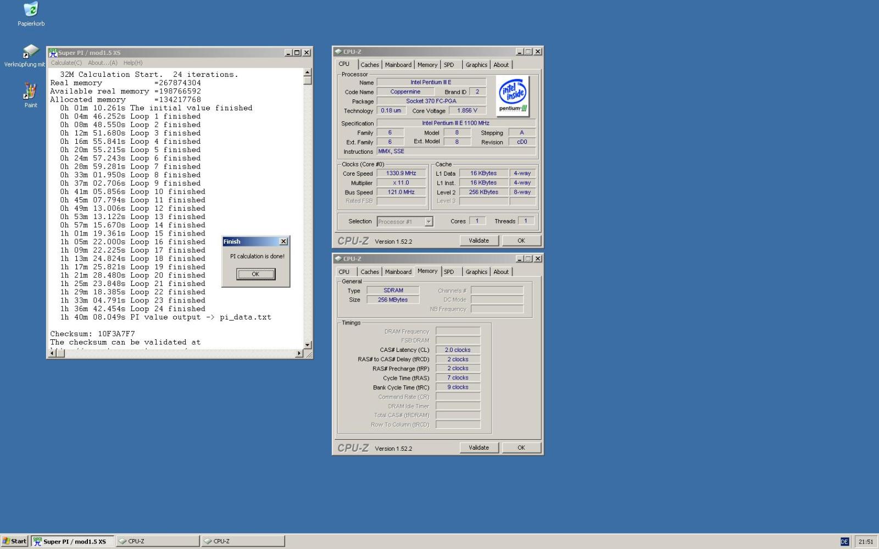Screen dimensions: 879x549
Task: Open the Calculate(C) menu in Super PI
Action: pos(66,63)
